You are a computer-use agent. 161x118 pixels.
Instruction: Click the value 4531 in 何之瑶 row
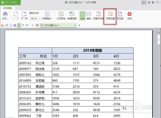pos(96,63)
